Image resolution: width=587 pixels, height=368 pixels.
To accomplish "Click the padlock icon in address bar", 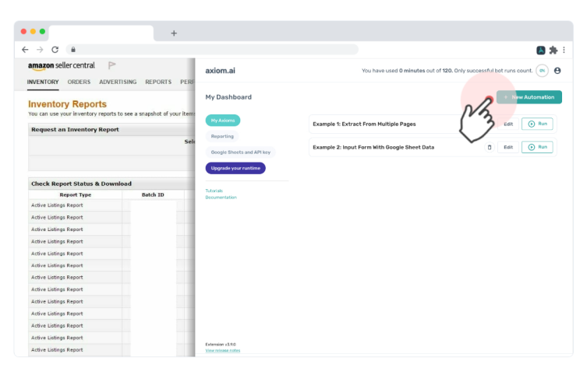I will 73,49.
